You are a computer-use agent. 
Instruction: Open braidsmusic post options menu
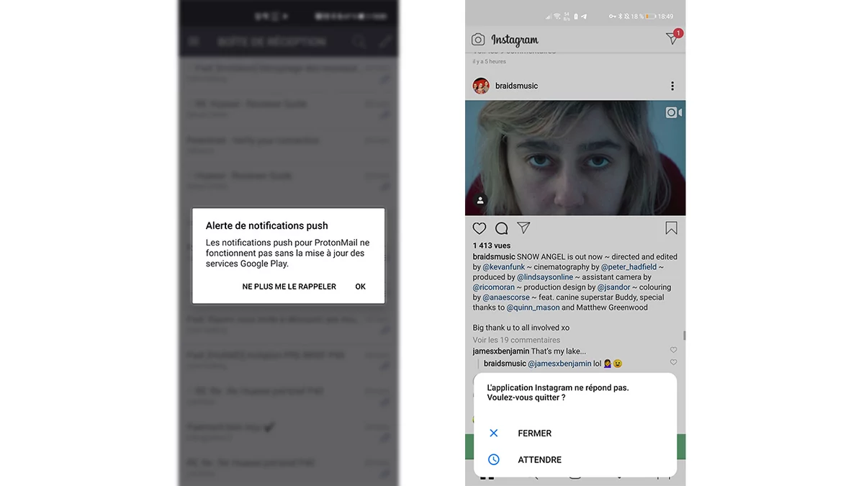click(672, 86)
